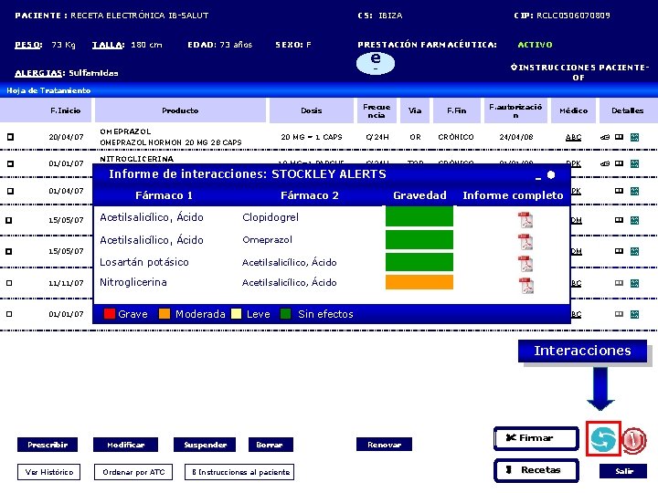
Task: Click the Ordenar por ATC button
Action: coord(133,472)
